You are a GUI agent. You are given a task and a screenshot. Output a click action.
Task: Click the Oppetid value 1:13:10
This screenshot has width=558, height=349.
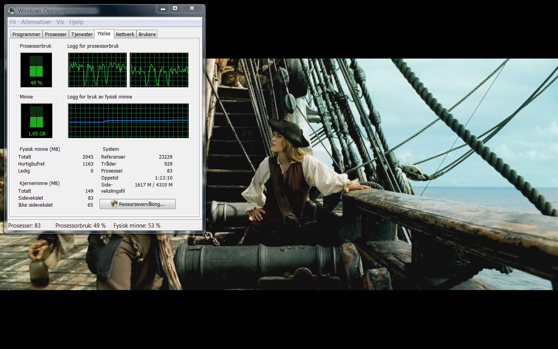(164, 178)
